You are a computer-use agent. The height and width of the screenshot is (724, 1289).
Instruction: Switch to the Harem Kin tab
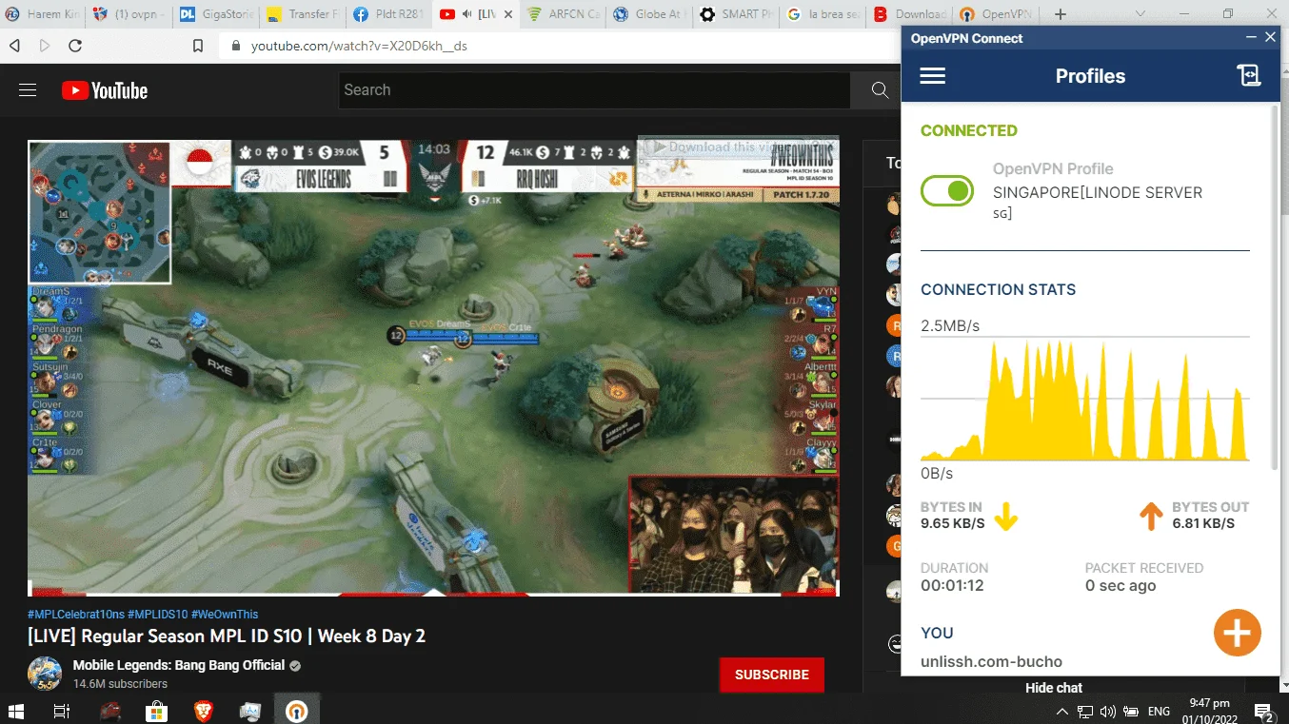42,14
